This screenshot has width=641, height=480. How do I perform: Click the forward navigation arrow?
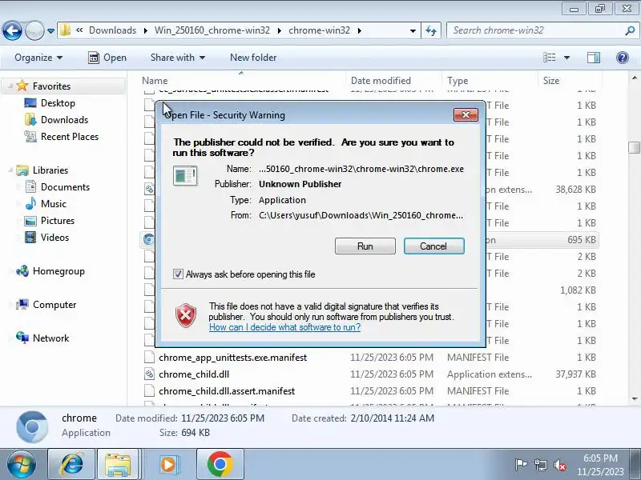pos(34,30)
